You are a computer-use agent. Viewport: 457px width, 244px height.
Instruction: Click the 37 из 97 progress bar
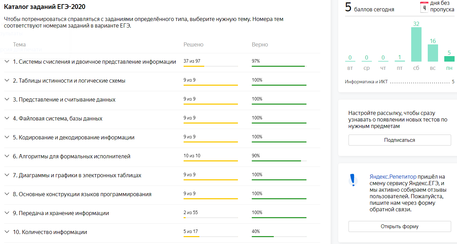(x=210, y=66)
